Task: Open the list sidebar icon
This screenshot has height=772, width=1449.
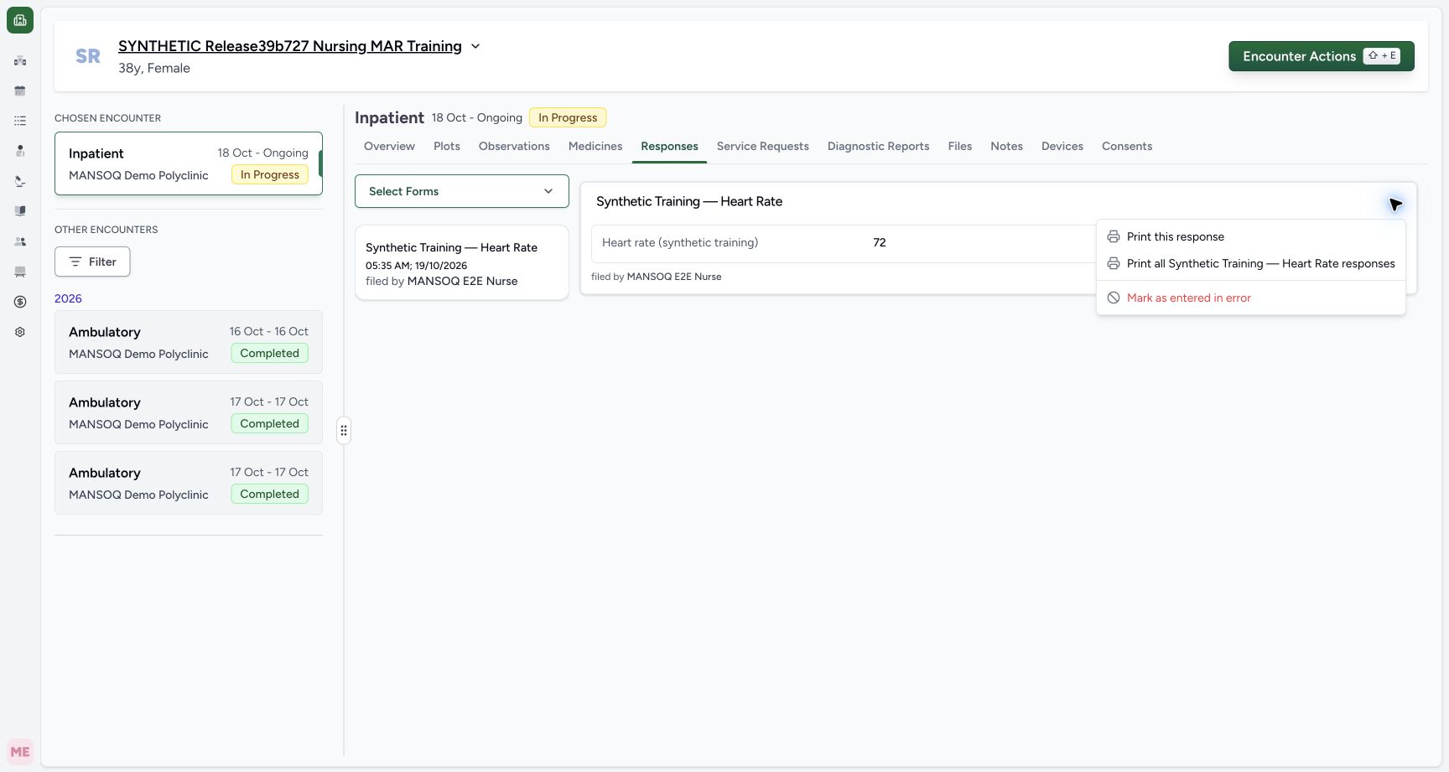Action: pyautogui.click(x=20, y=121)
